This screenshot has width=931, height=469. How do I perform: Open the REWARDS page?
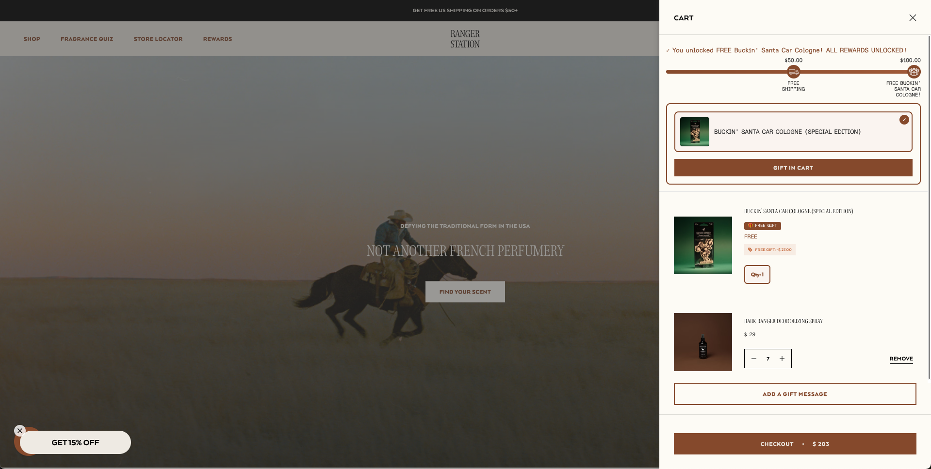217,39
